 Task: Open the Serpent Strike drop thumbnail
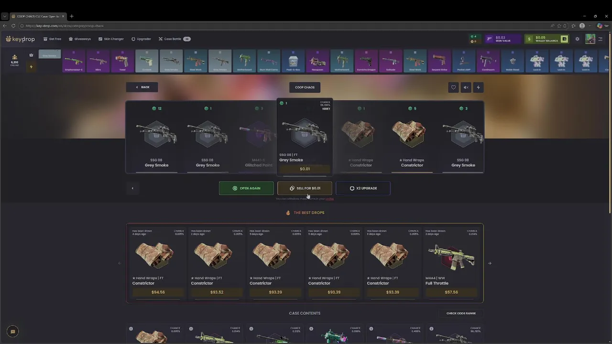tap(439, 61)
